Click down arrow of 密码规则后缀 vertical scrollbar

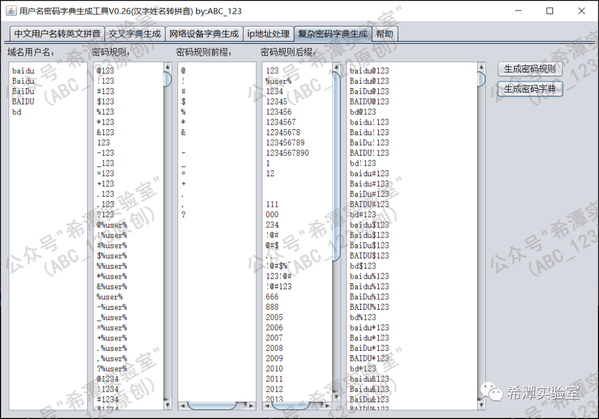coord(336,397)
